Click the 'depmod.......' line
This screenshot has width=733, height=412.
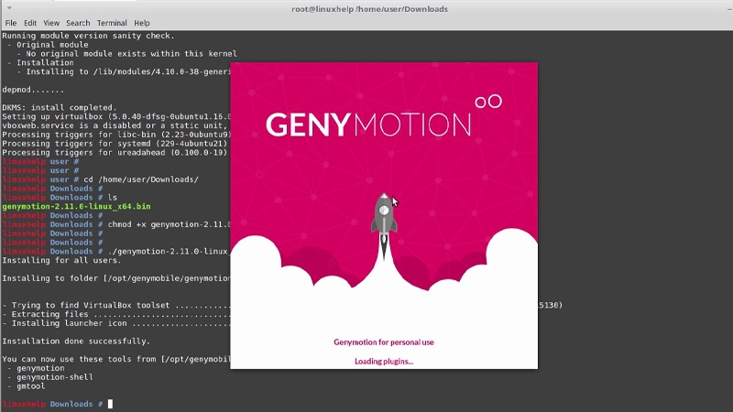(x=33, y=90)
